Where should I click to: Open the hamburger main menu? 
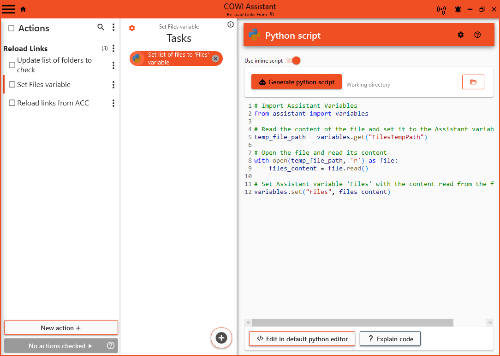(9, 9)
